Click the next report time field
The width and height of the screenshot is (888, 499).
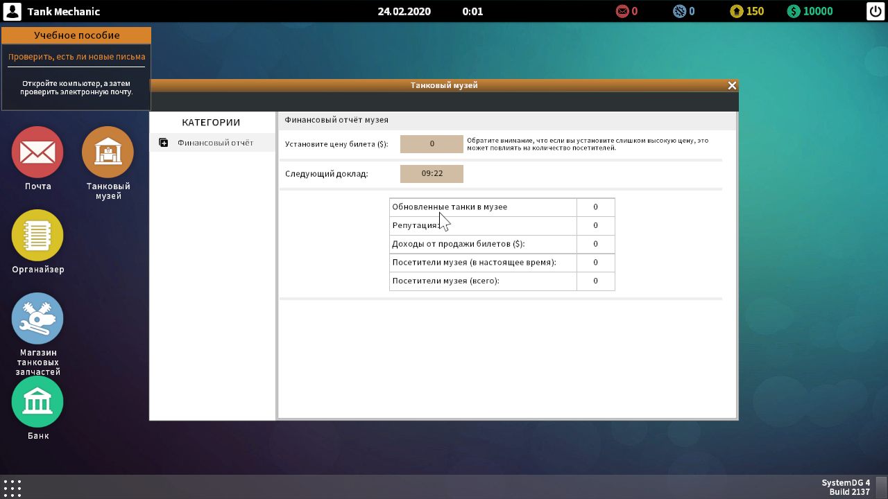[x=432, y=173]
